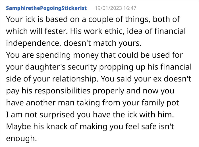The width and height of the screenshot is (199, 147).
Task: Click the words "from your family pot"
Action: (141, 103)
